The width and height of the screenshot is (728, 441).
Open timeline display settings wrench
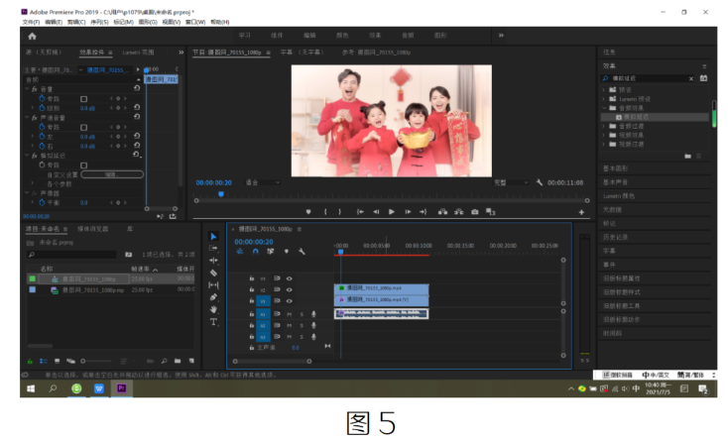(302, 252)
